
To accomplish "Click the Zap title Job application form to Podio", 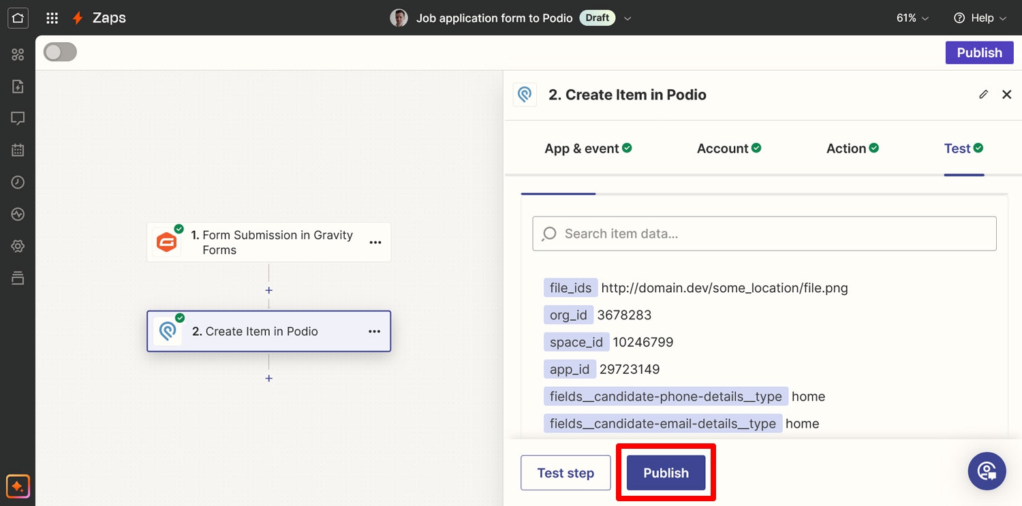I will pyautogui.click(x=495, y=18).
